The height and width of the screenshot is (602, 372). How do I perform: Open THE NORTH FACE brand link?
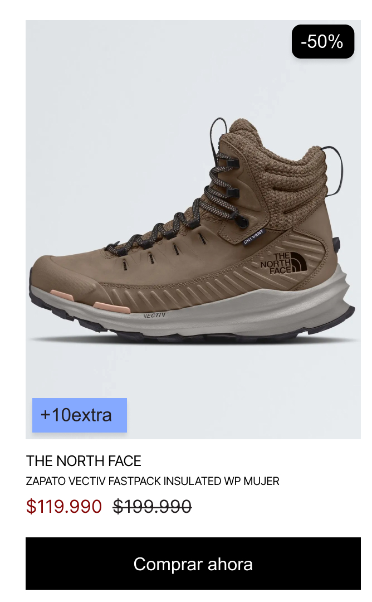[x=84, y=461]
